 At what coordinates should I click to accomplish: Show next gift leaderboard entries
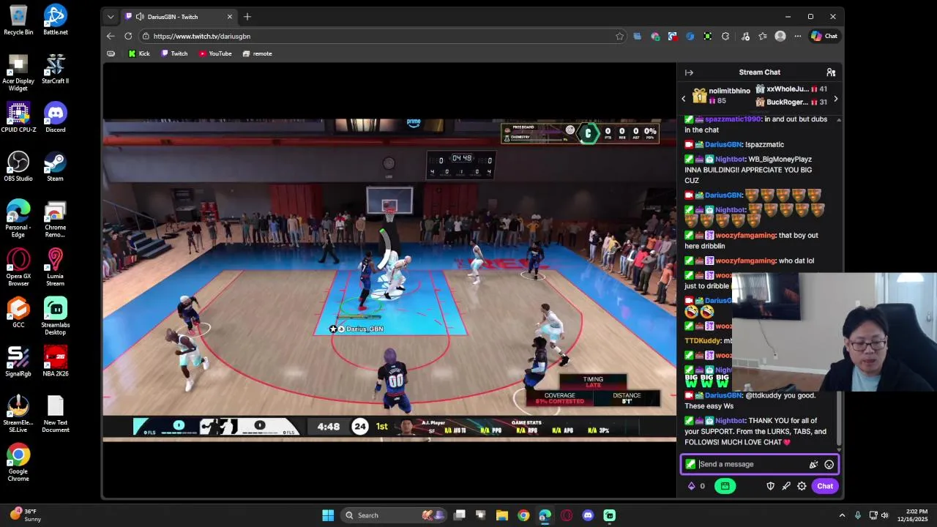coord(835,99)
